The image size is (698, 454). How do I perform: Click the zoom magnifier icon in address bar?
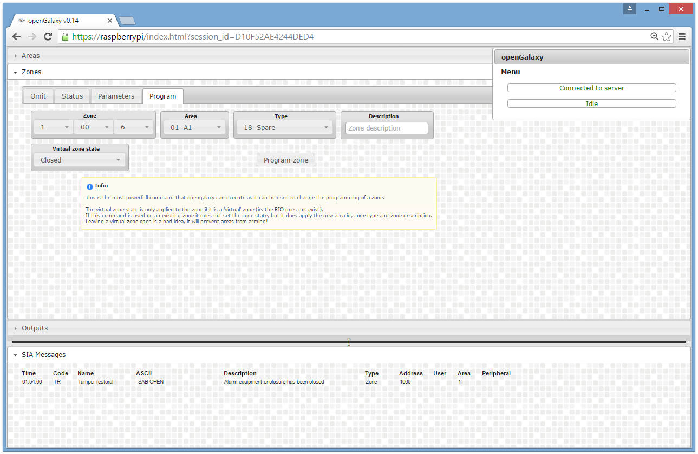654,36
